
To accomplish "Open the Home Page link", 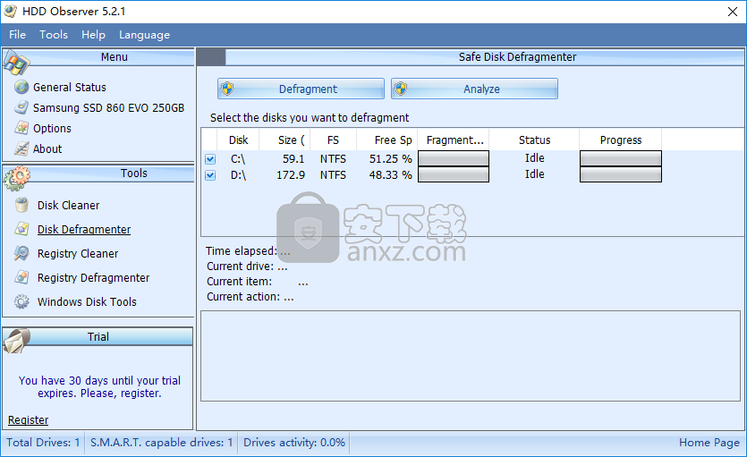I will pos(709,442).
